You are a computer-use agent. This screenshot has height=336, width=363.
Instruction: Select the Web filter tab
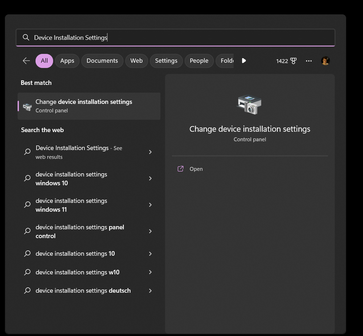coord(136,61)
